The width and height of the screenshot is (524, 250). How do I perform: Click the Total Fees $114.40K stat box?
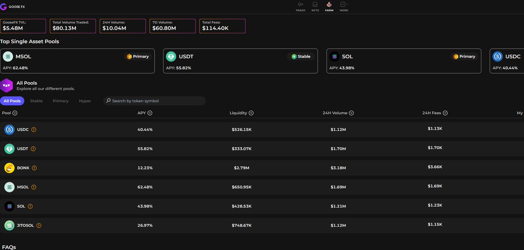coord(222,26)
